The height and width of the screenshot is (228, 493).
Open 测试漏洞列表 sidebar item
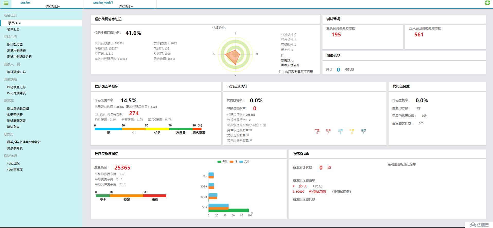coord(16,121)
